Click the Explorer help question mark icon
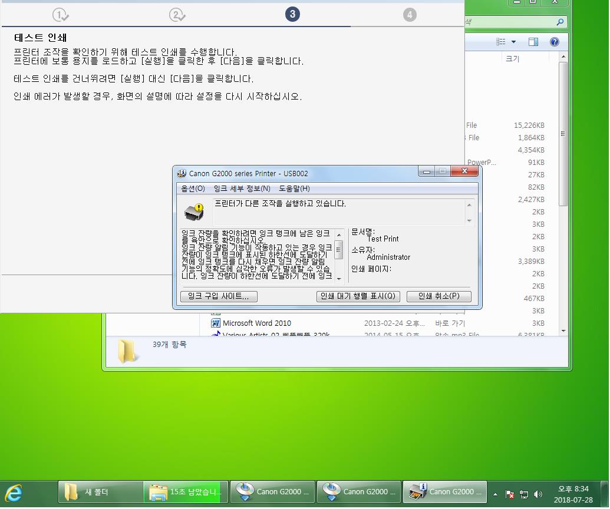 click(554, 42)
